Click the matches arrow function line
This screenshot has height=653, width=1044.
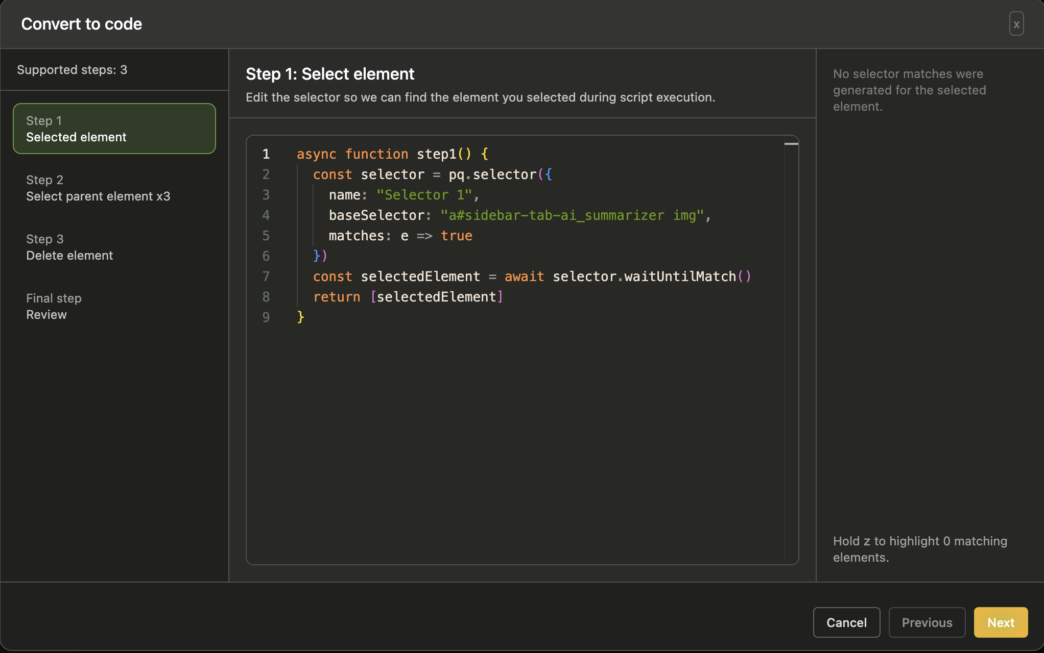(400, 236)
